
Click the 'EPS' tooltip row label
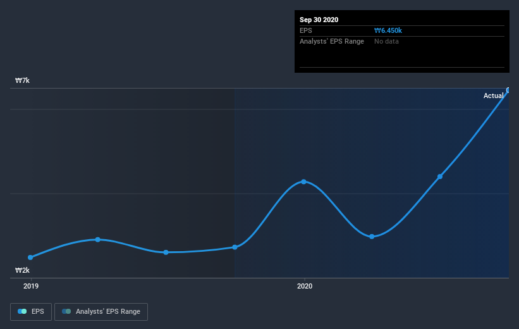306,30
